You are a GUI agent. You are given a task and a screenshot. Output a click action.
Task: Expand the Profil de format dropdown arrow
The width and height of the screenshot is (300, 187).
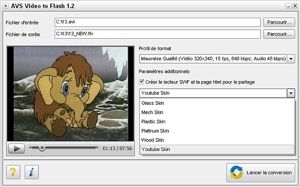pyautogui.click(x=291, y=59)
